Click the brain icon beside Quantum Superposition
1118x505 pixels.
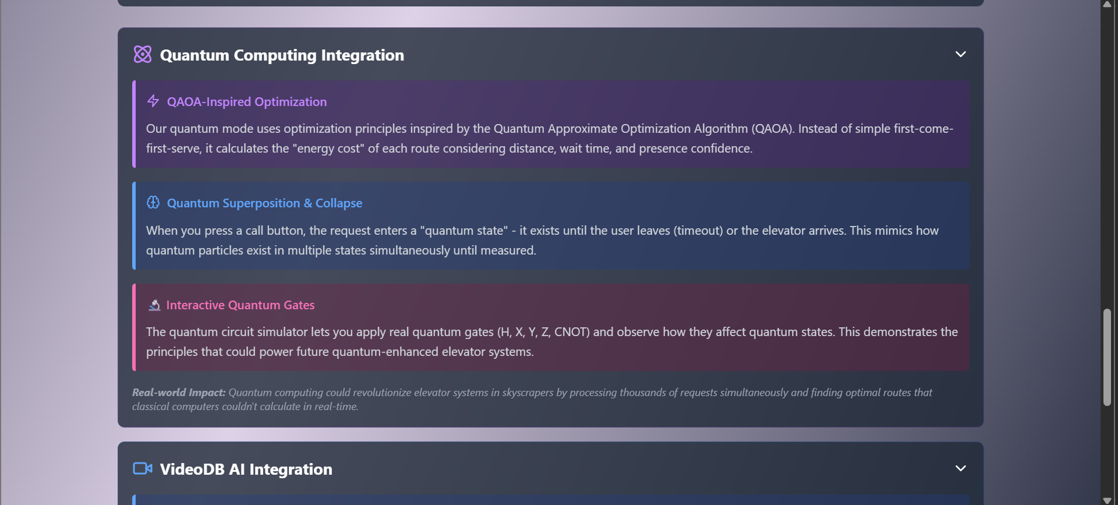[x=153, y=202]
